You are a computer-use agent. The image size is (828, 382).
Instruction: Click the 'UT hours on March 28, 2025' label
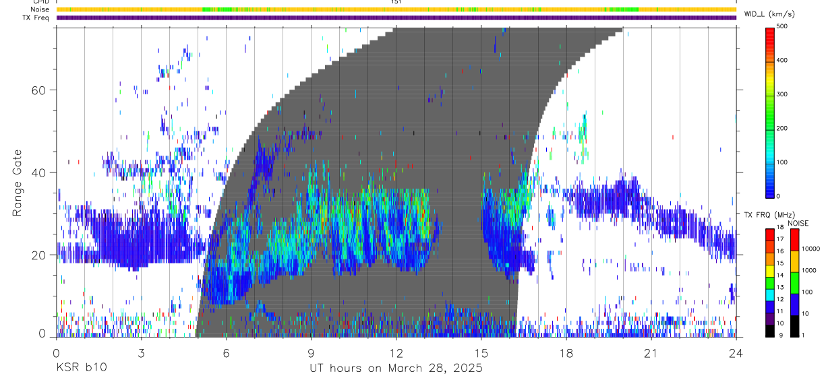click(x=396, y=368)
